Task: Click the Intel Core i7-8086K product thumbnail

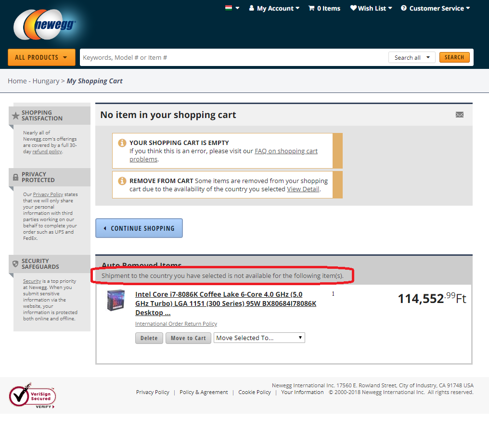Action: (116, 301)
